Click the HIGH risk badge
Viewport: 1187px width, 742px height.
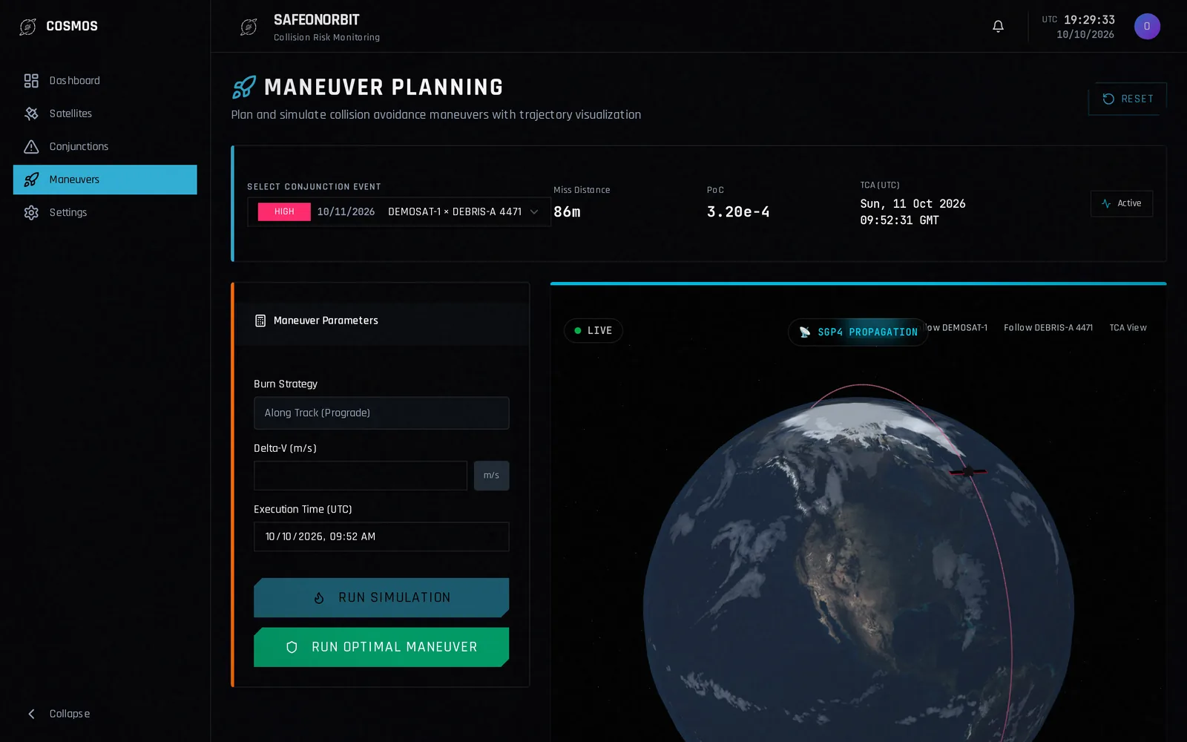tap(284, 212)
